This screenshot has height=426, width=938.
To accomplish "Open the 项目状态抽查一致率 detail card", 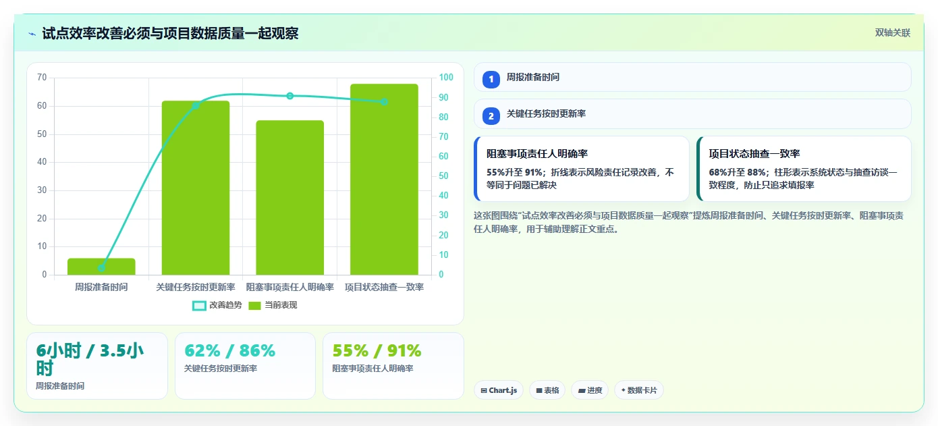I will coord(804,169).
